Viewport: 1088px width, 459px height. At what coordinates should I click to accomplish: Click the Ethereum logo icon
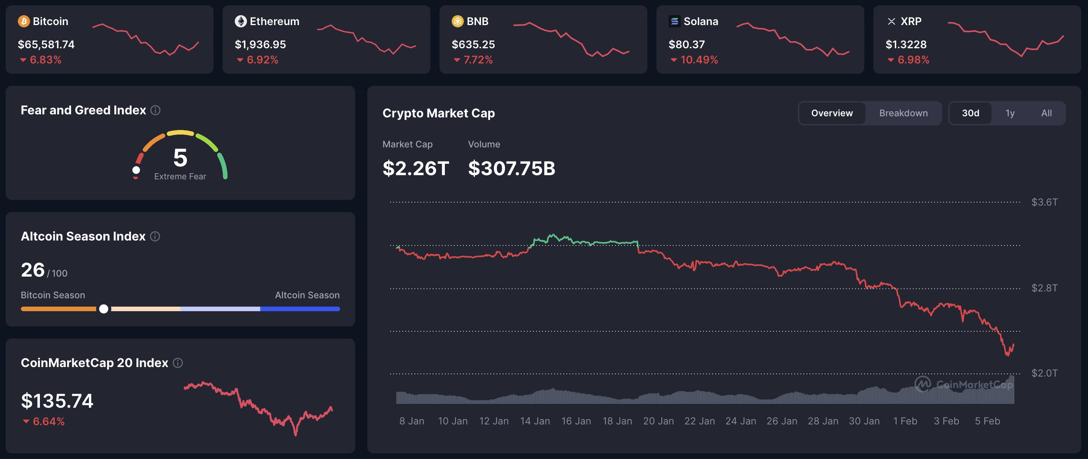[241, 21]
